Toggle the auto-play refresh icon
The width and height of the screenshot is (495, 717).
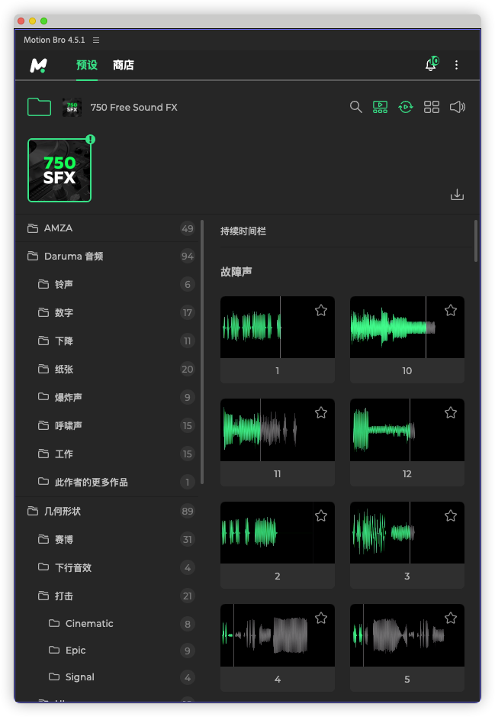click(406, 107)
